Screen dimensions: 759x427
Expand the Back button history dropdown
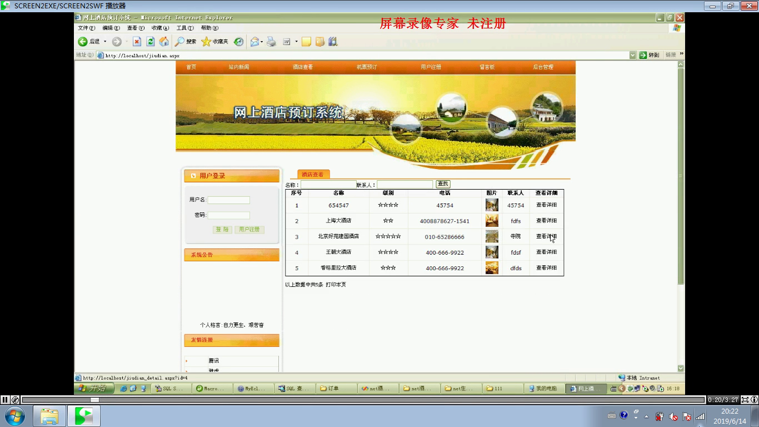tap(104, 42)
